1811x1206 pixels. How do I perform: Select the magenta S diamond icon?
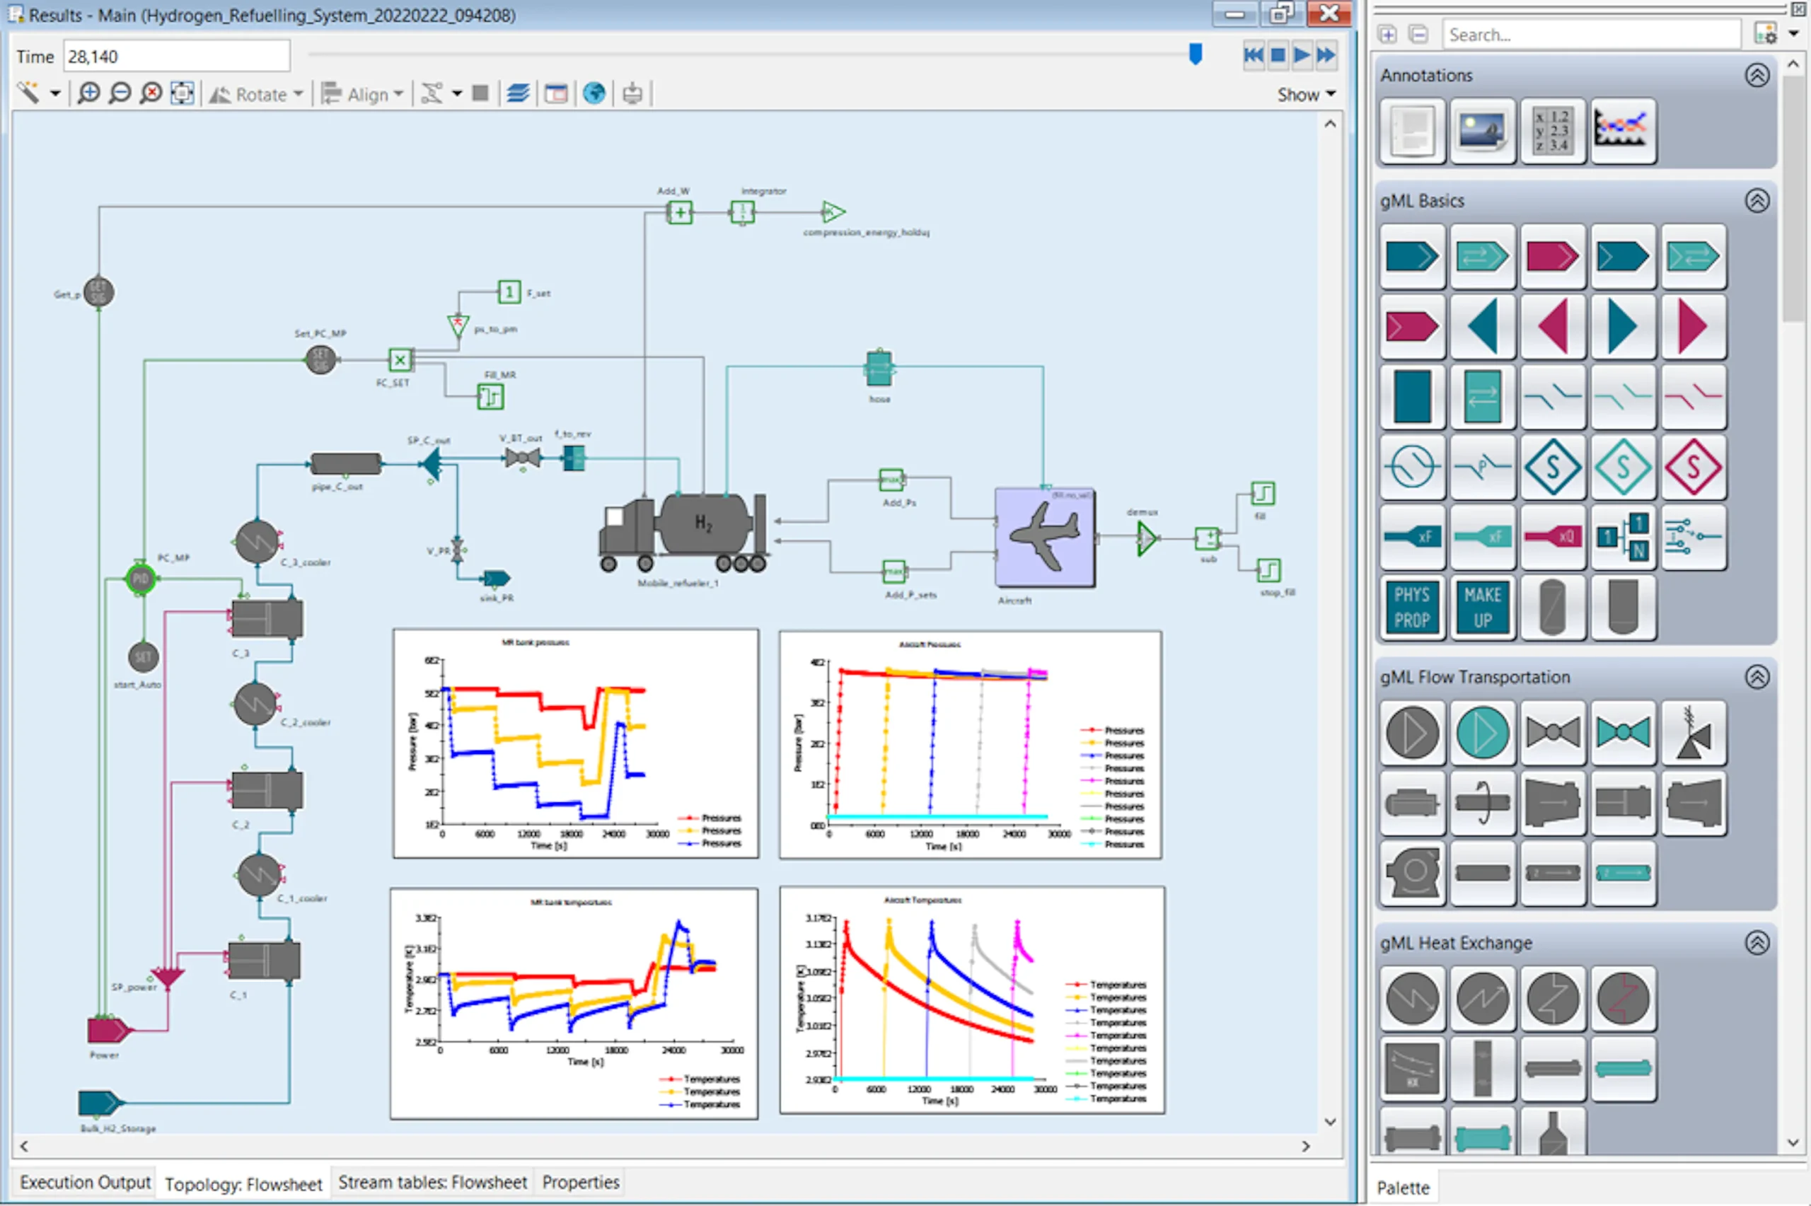coord(1694,467)
